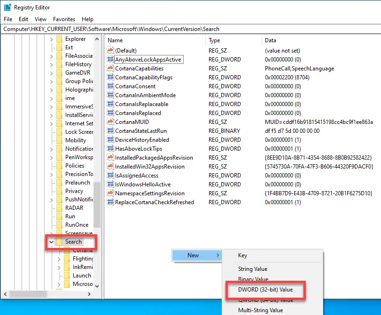Viewport: 381px width, 315px height.
Task: Select the Mobility key in tree
Action: [76, 140]
